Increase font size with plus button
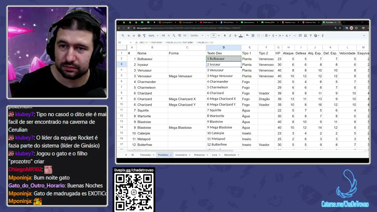The image size is (377, 212). [x=219, y=36]
